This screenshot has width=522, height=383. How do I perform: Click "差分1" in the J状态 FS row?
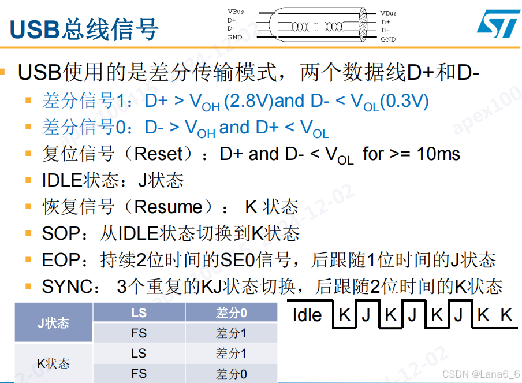pyautogui.click(x=232, y=333)
